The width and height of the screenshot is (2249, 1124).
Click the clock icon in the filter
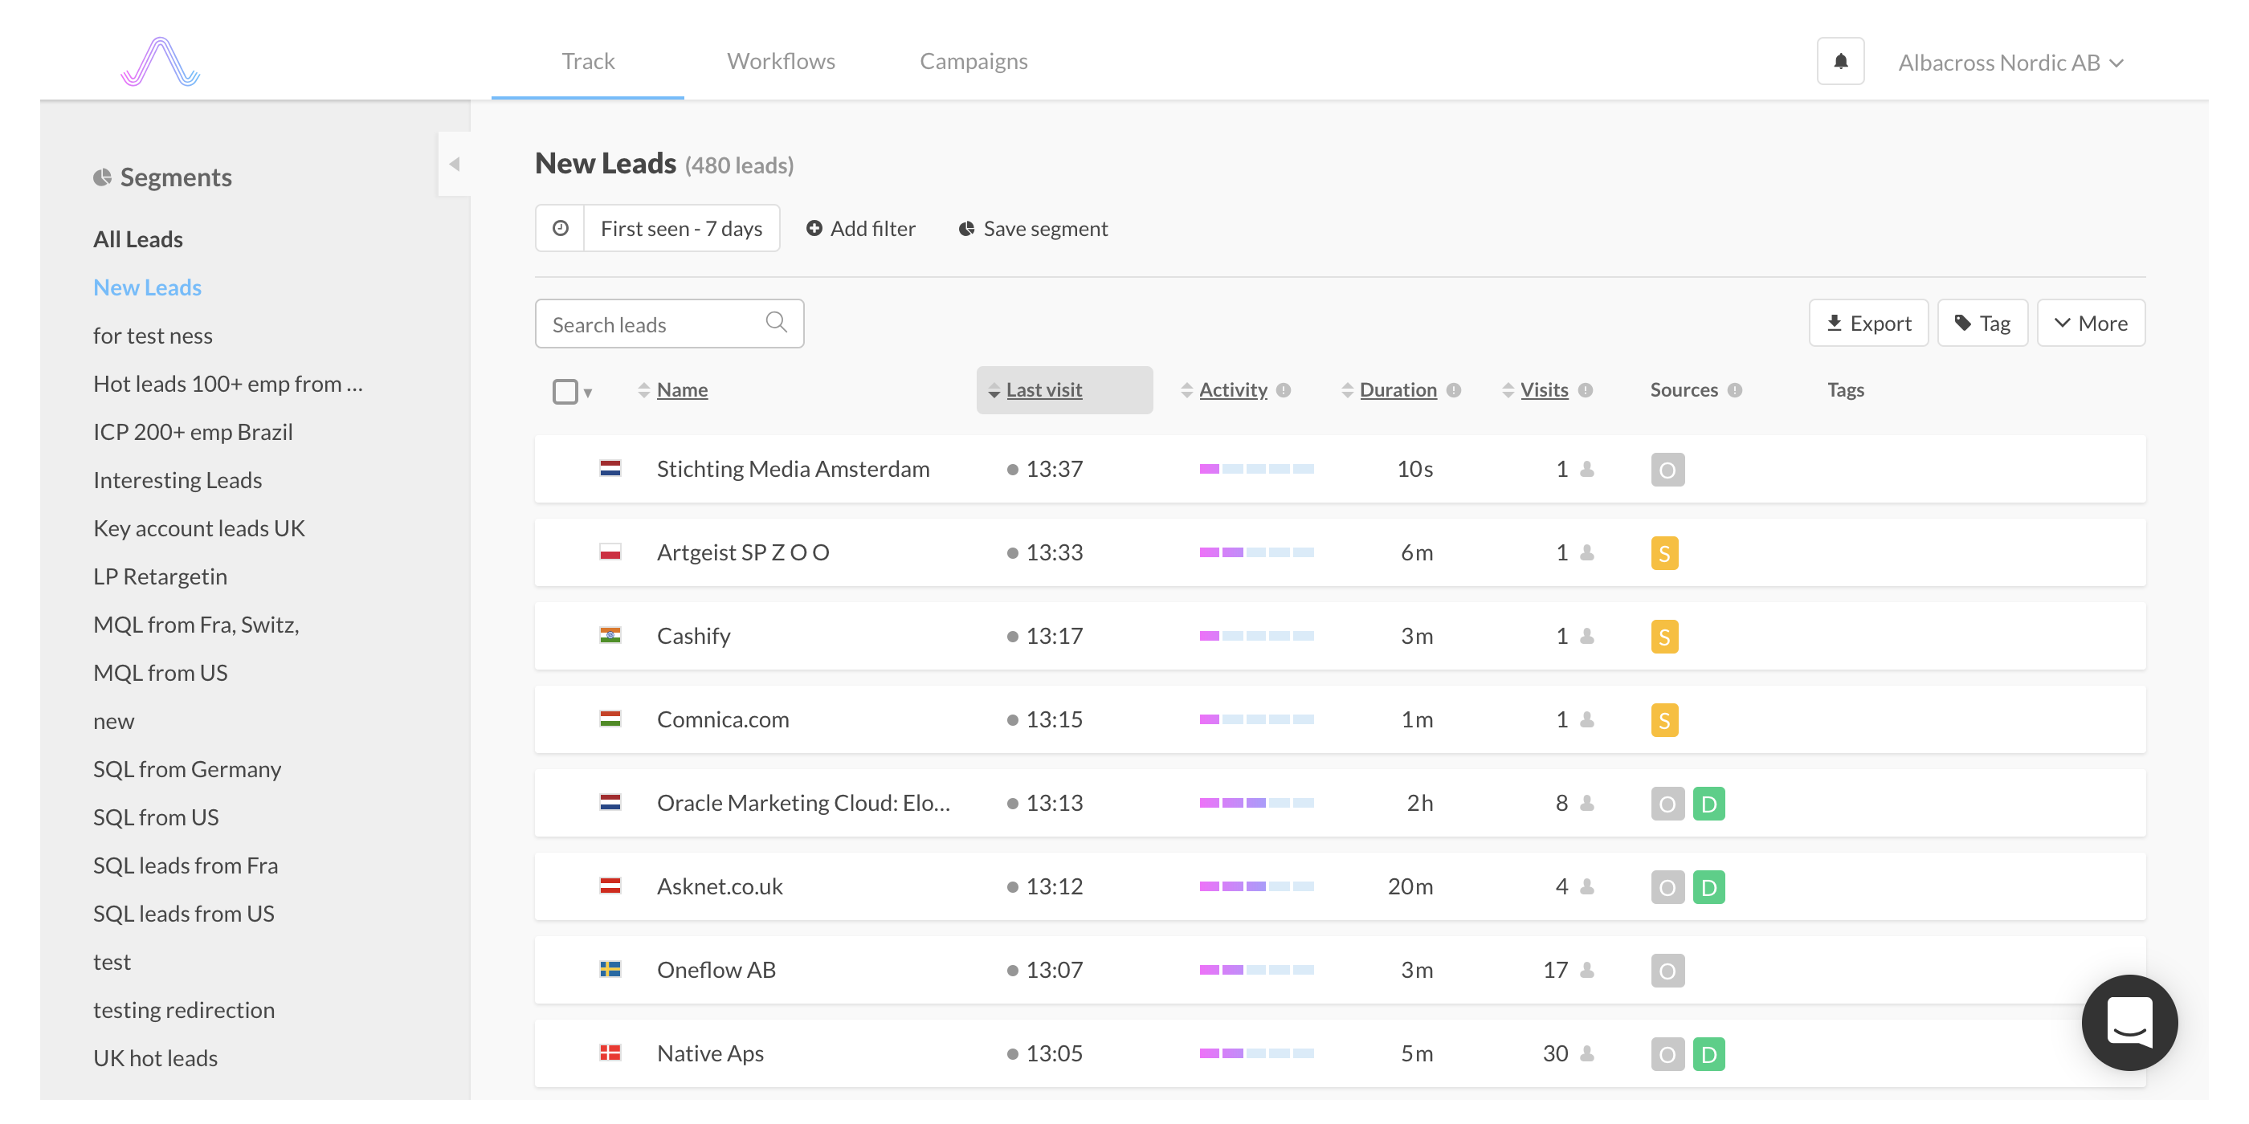[561, 229]
